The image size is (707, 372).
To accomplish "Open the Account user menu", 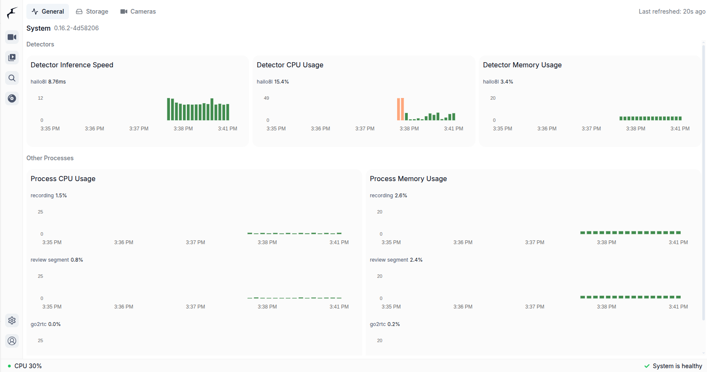I will [12, 341].
